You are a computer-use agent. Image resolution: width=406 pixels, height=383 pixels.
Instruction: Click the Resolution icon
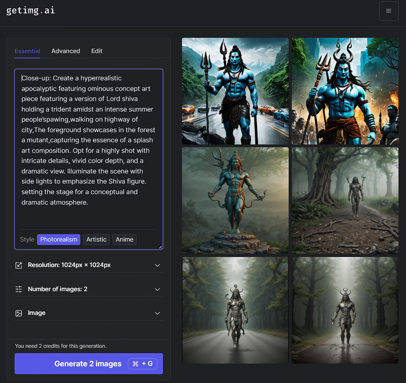tap(18, 265)
